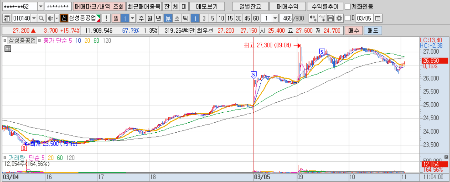The width and height of the screenshot is (450, 182).
Task: Click the orange 20 moving average legend
Action: (x=87, y=40)
